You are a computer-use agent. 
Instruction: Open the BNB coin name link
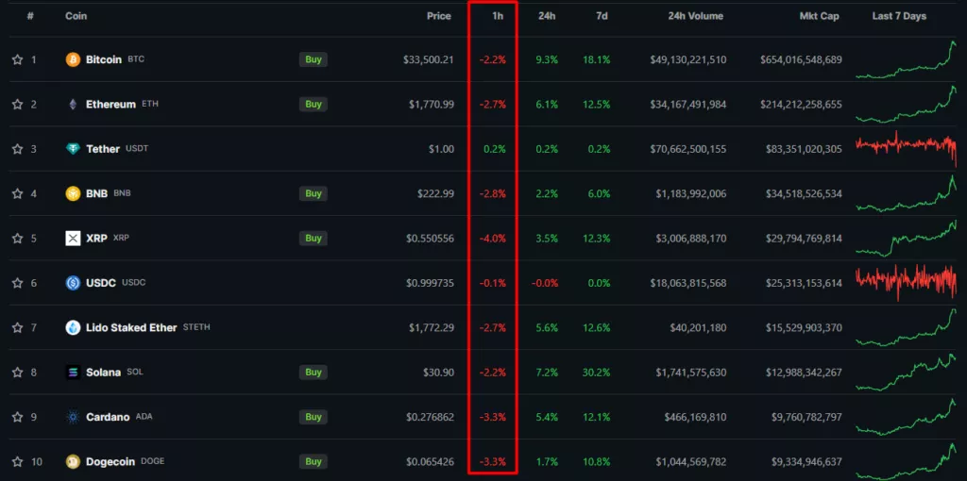(97, 193)
